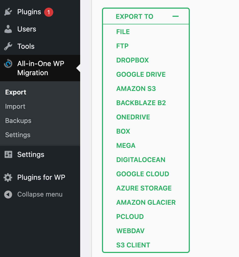Screen dimensions: 239x257
Task: Select BACKBLAZE B2 from export list
Action: pos(141,103)
